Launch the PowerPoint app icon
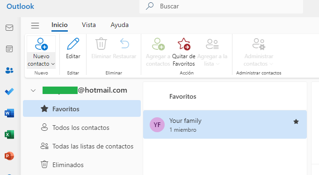Viewport: 319px width, 175px height. click(x=9, y=156)
